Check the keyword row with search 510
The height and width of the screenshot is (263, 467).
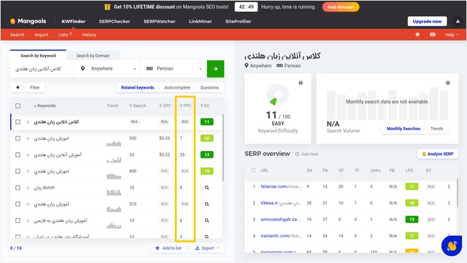tap(18, 204)
